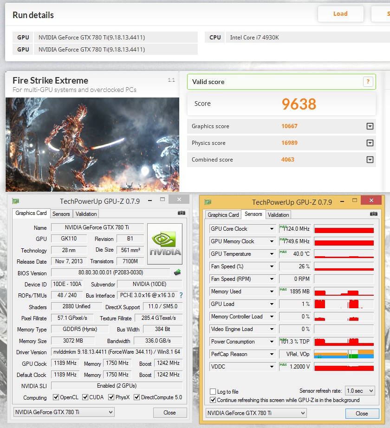Click the GPU-Z app icon in left window title bar

[x=16, y=201]
